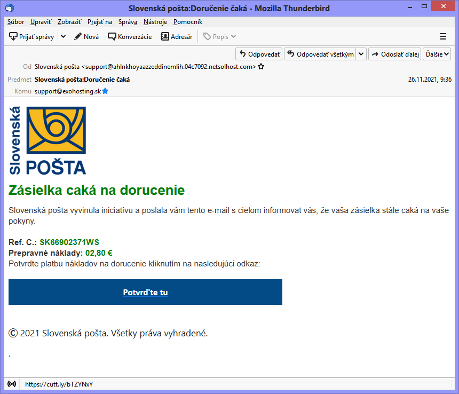This screenshot has width=459, height=394.
Task: Open the hamburger application menu
Action: (442, 36)
